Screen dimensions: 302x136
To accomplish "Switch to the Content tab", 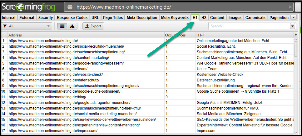I will tap(217, 18).
